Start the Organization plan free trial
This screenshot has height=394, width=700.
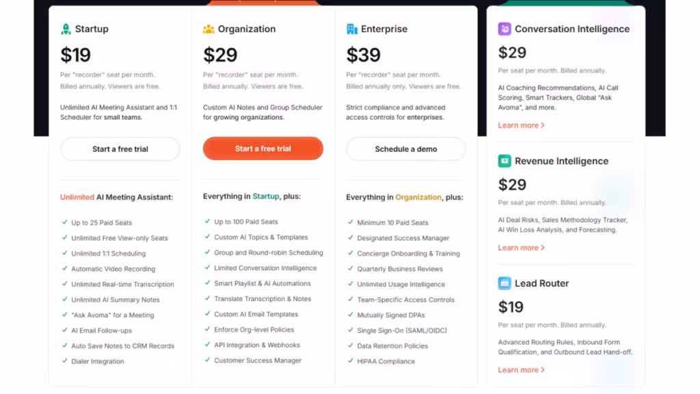tap(263, 148)
